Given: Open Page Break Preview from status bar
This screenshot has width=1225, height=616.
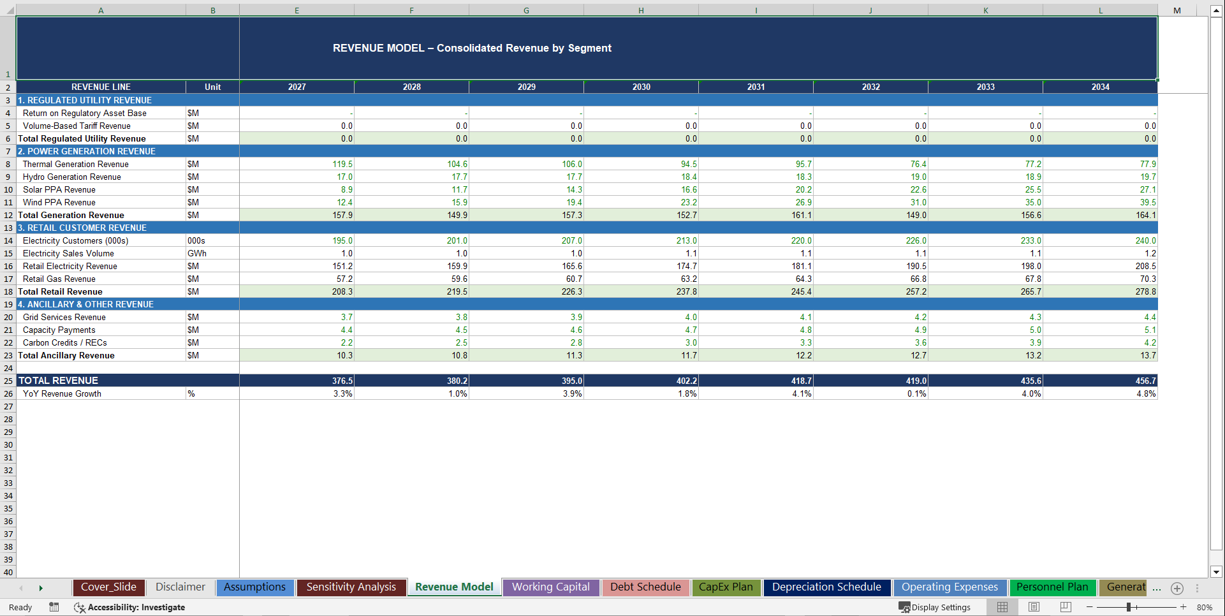Looking at the screenshot, I should pos(1066,607).
